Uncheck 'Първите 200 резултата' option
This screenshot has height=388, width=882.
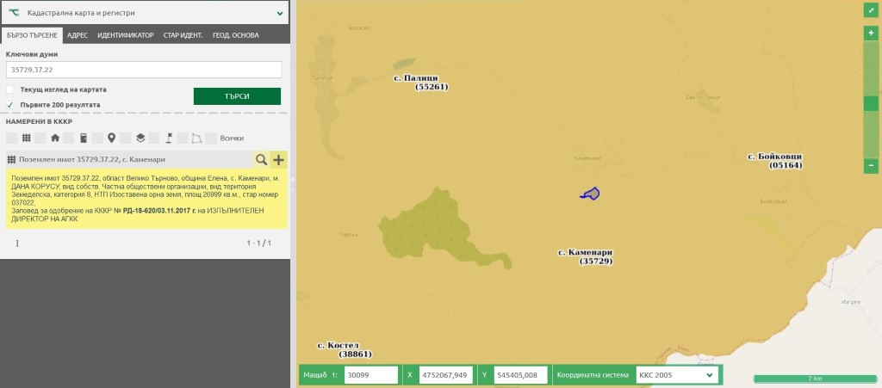click(x=10, y=105)
